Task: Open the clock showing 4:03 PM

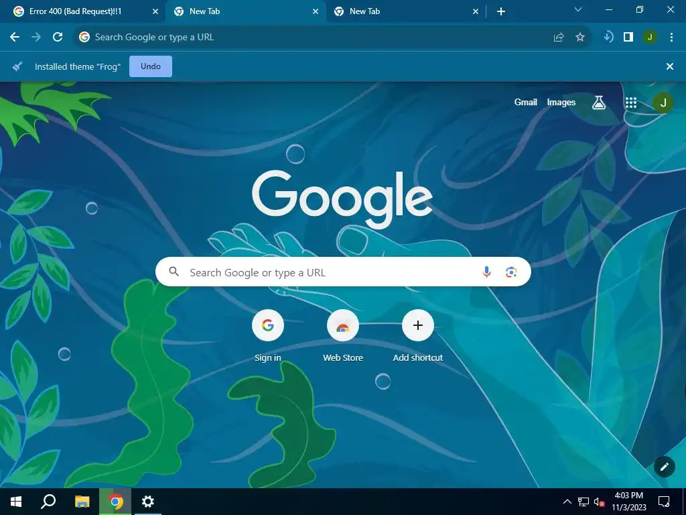Action: pyautogui.click(x=628, y=502)
